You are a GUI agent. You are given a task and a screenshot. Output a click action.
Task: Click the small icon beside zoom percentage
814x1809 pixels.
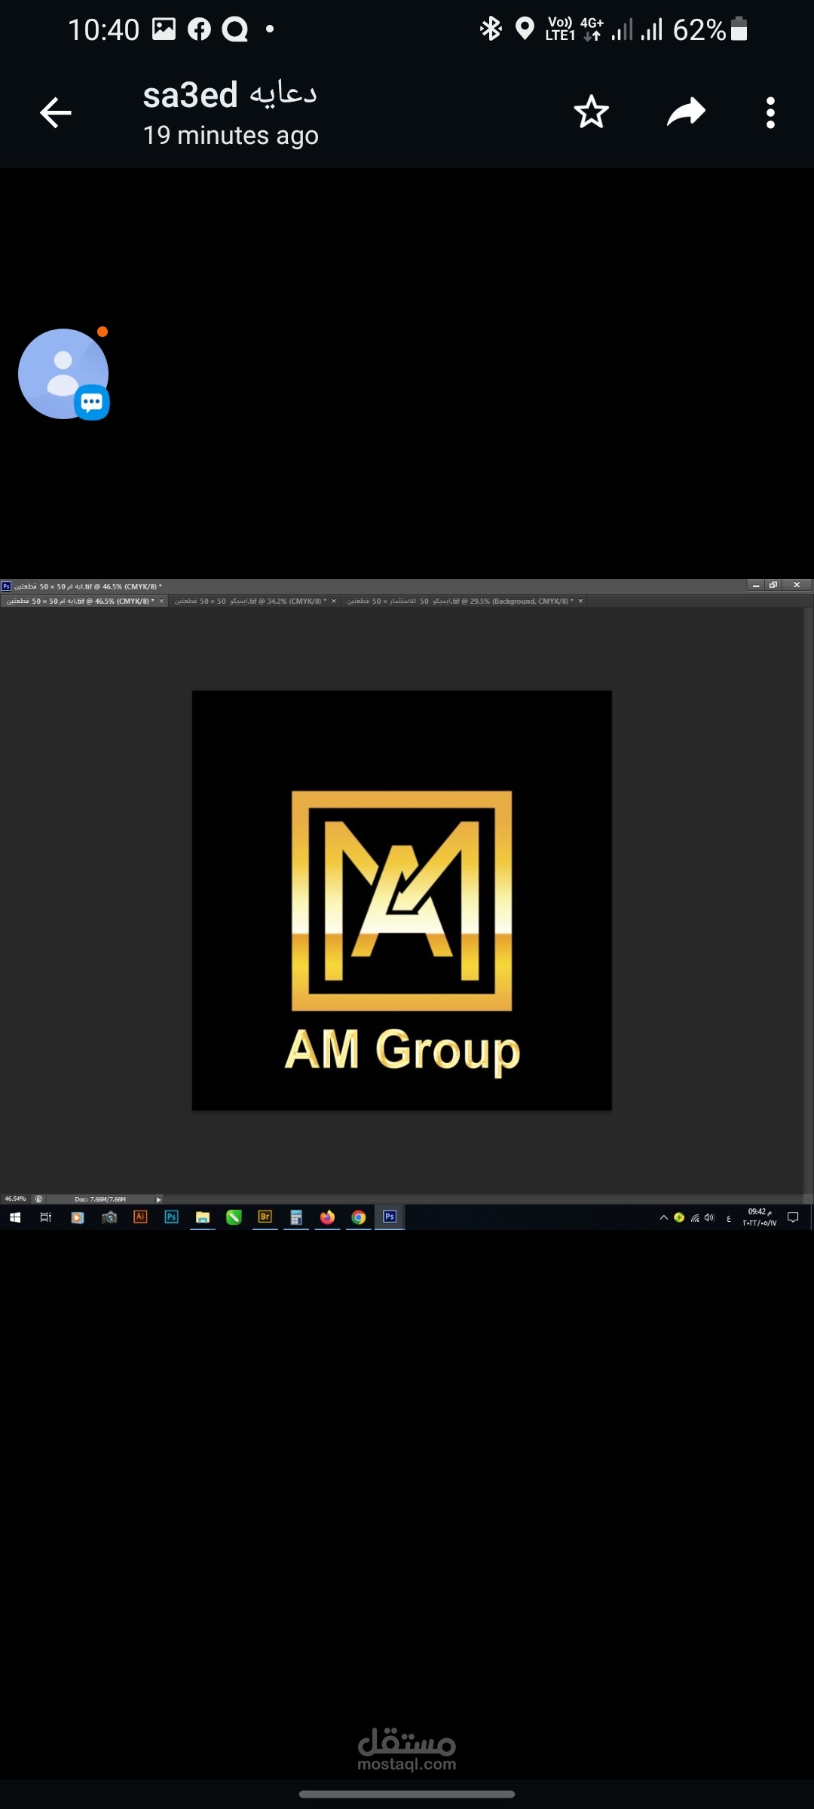(38, 1199)
